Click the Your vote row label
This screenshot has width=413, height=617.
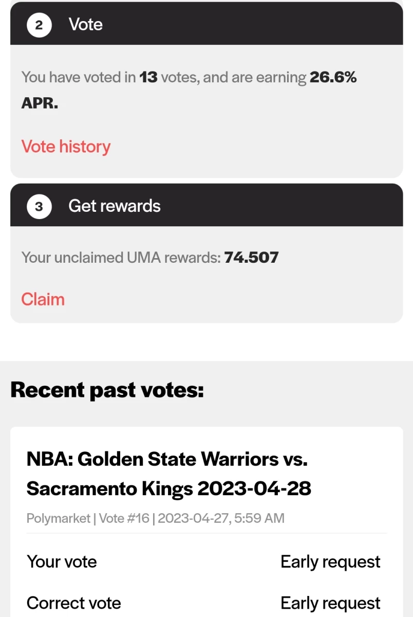pyautogui.click(x=62, y=561)
